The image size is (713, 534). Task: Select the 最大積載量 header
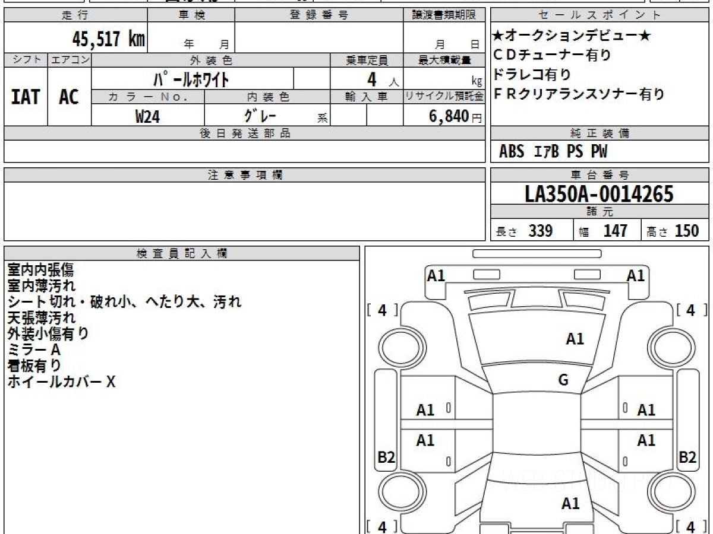coord(444,60)
